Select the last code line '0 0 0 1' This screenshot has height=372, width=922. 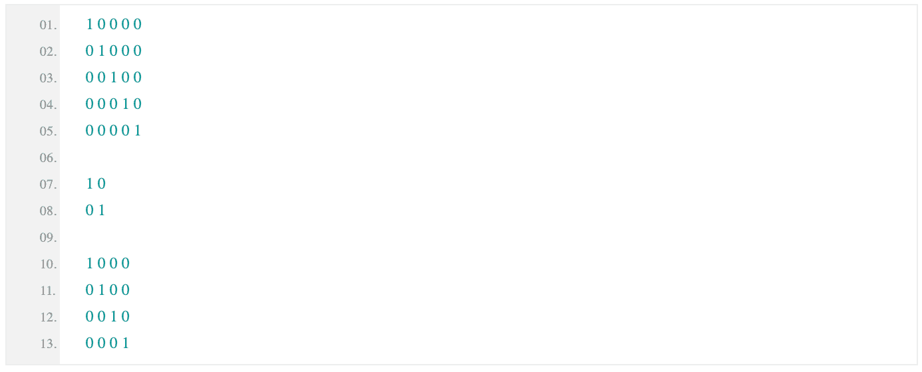(108, 343)
